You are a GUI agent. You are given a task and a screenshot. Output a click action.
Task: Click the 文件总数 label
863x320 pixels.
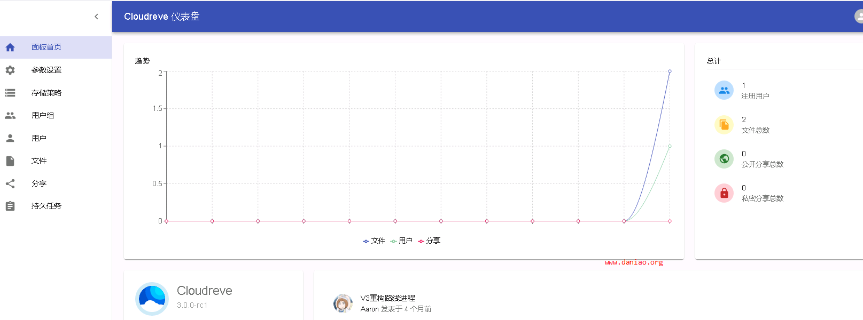click(x=755, y=130)
